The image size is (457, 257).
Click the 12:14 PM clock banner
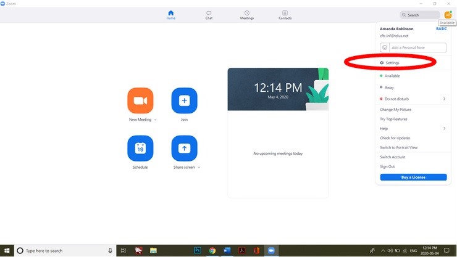(x=278, y=89)
